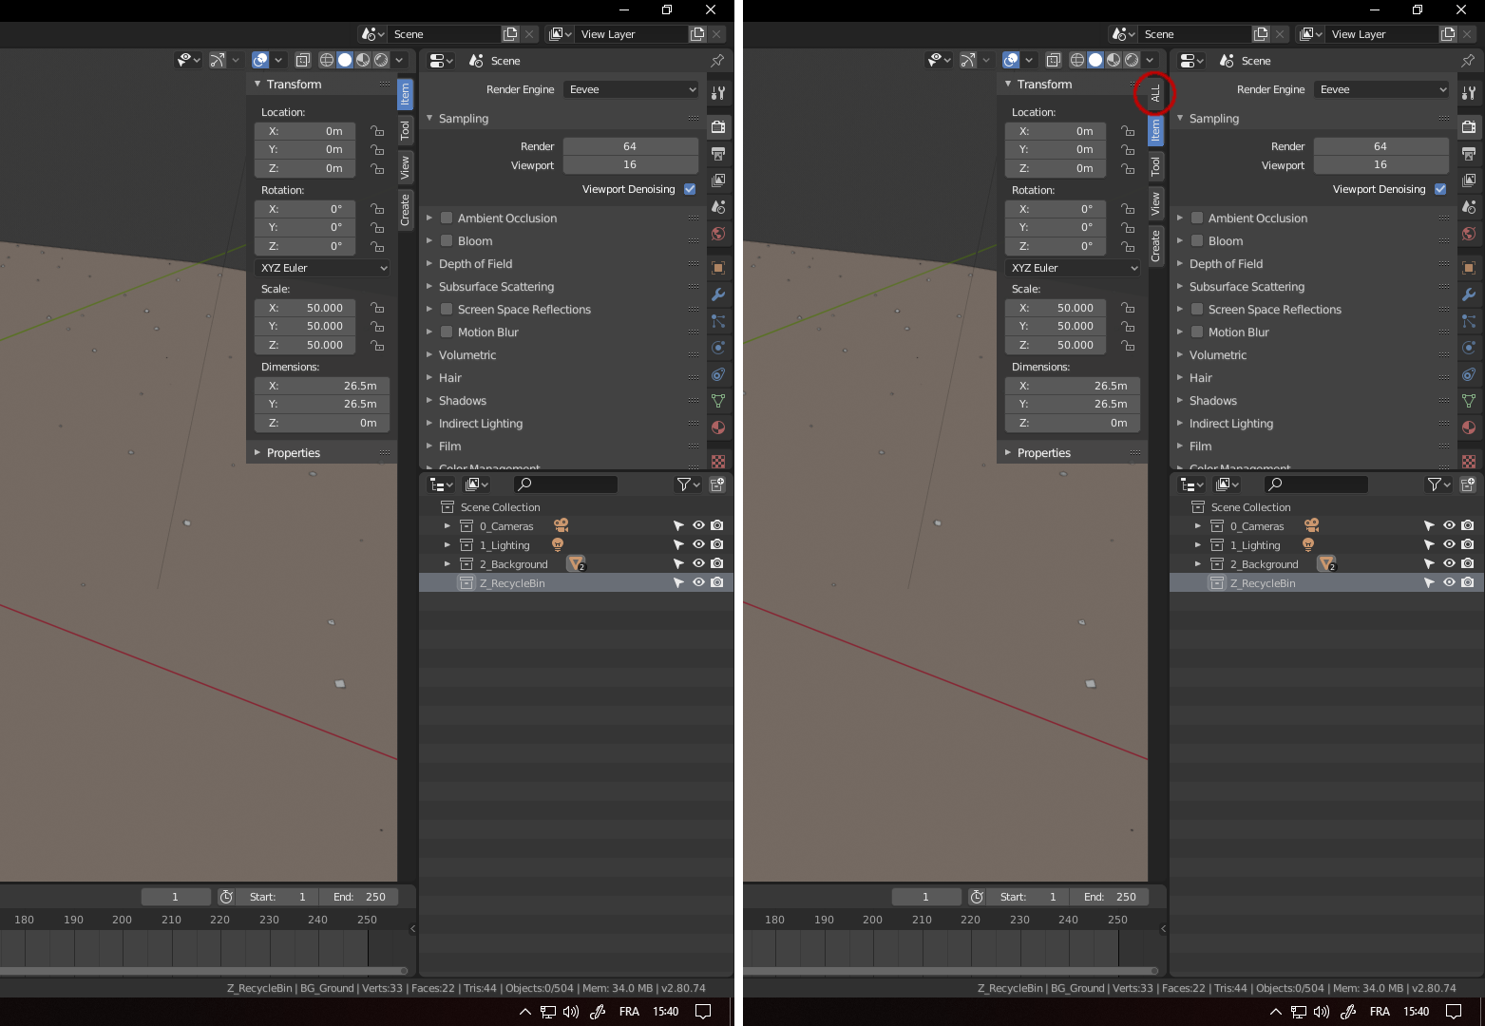Click Scale X 50.000 field, left window
The width and height of the screenshot is (1485, 1026).
(305, 308)
